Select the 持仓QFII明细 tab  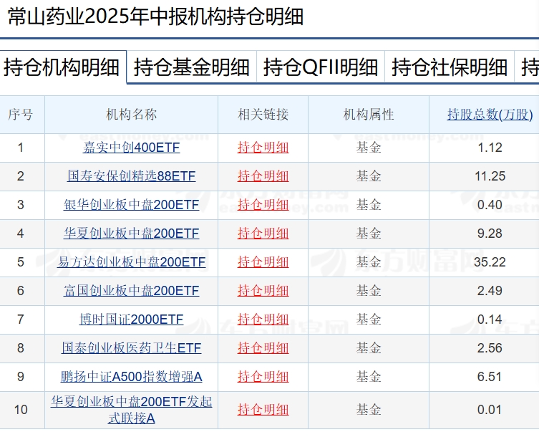tap(321, 67)
